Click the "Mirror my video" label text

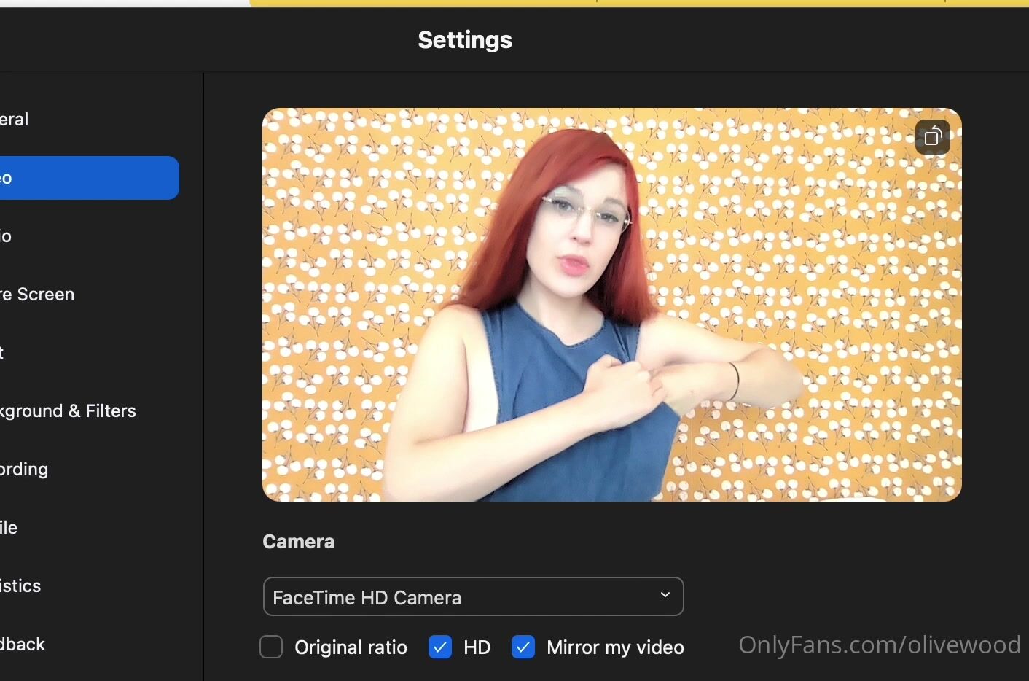click(x=615, y=647)
